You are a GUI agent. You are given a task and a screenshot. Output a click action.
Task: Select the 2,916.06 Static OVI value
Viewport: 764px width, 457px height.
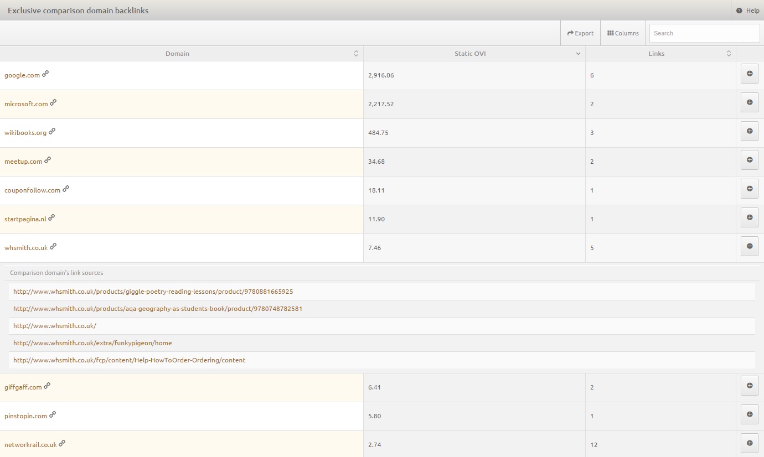(x=381, y=75)
